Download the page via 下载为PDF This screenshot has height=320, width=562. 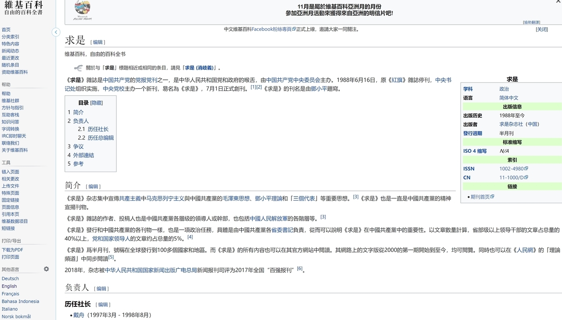[12, 250]
